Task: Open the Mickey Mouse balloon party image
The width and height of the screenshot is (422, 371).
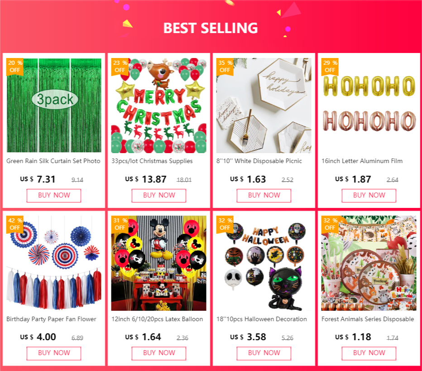Action: tap(159, 263)
